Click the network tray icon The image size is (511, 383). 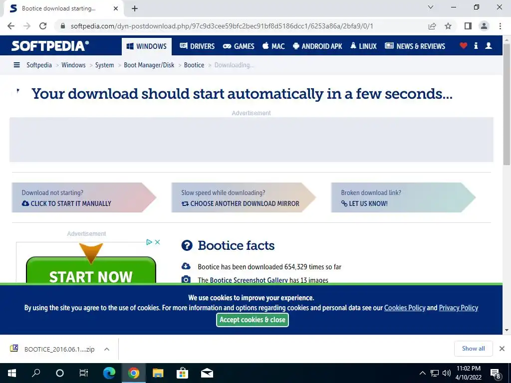click(x=435, y=373)
